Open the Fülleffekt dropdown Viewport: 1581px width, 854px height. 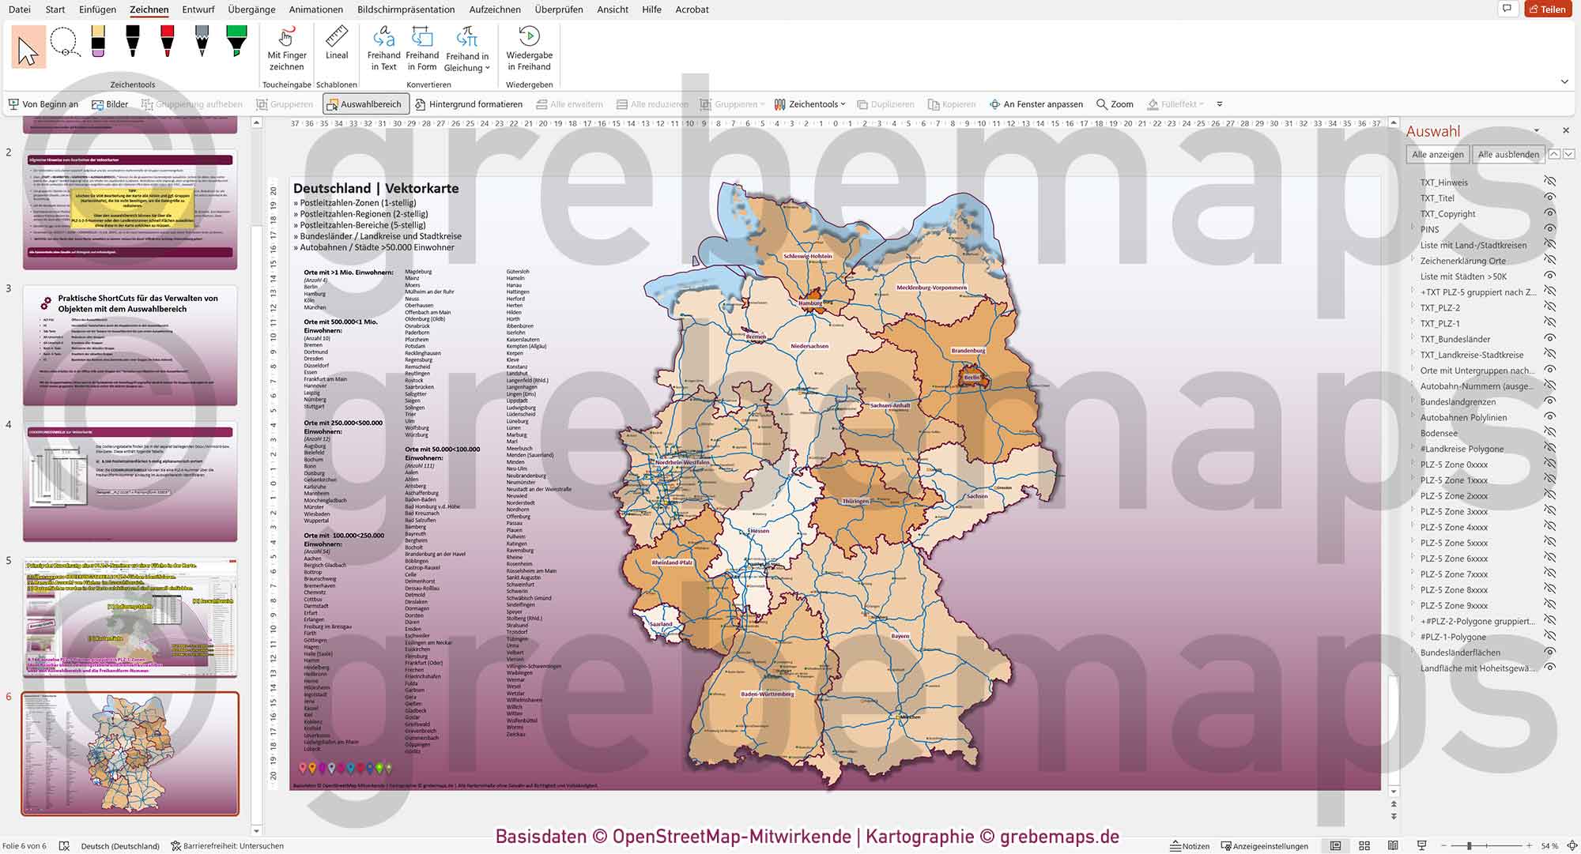(1203, 103)
